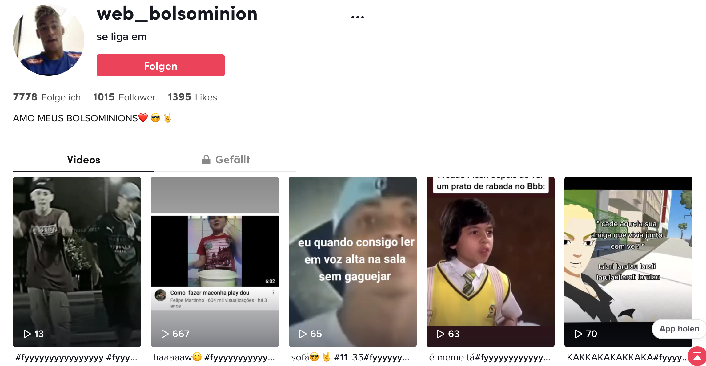The height and width of the screenshot is (366, 706).
Task: Click play icon on the 63-views video
Action: coord(441,334)
